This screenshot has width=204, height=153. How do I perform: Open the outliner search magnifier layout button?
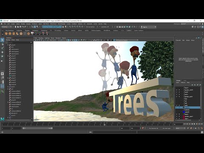coord(2,91)
